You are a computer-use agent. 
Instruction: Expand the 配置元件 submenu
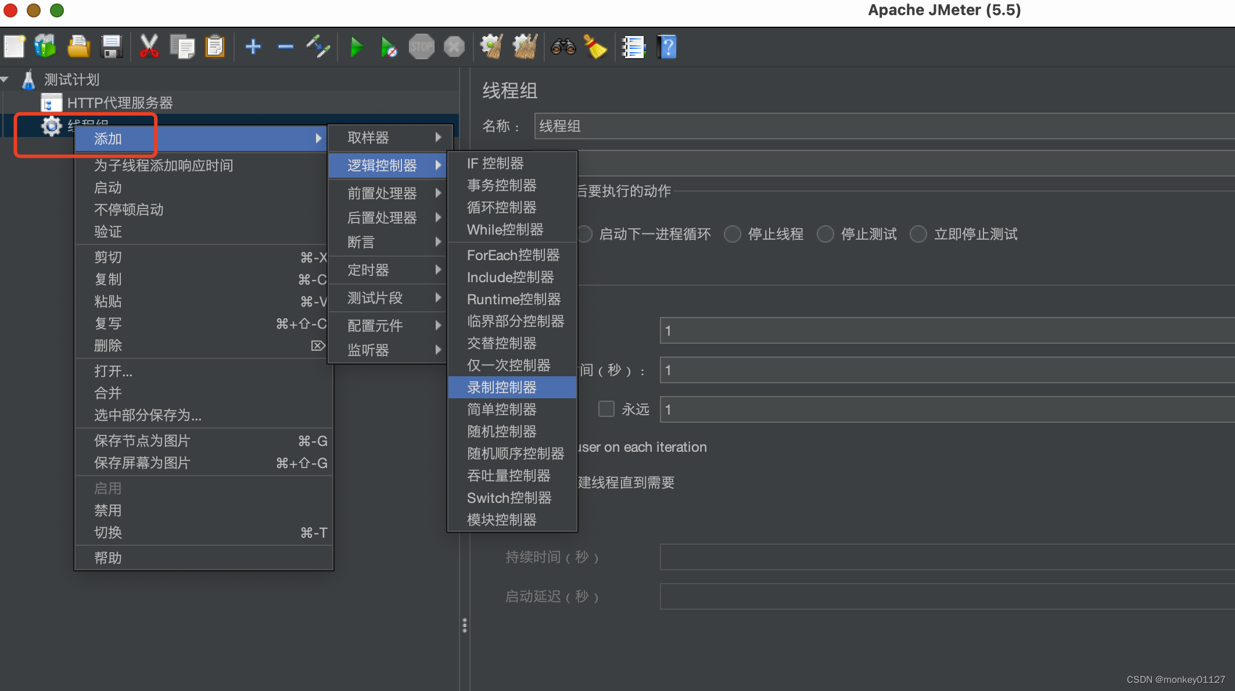[x=387, y=326]
